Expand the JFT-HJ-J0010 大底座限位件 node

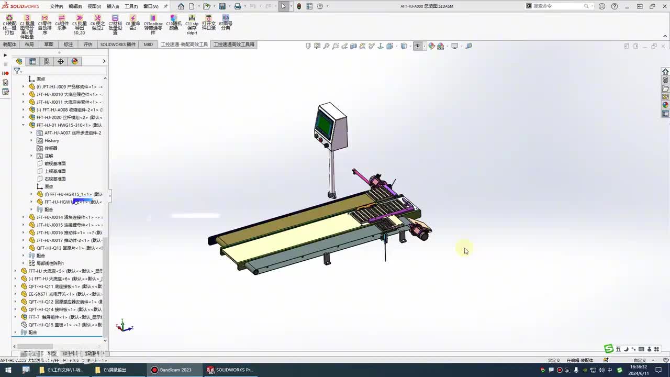(23, 94)
